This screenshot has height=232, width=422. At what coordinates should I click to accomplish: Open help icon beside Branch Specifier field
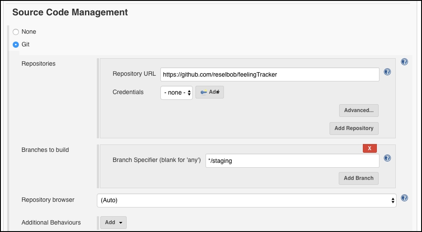(387, 158)
